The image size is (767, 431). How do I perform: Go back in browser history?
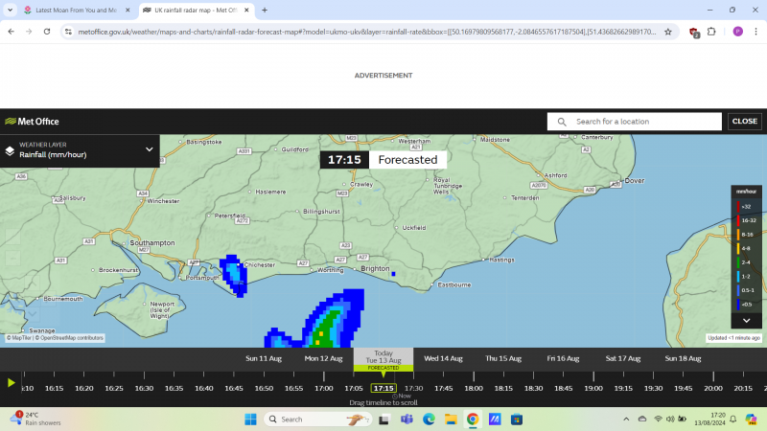tap(12, 32)
